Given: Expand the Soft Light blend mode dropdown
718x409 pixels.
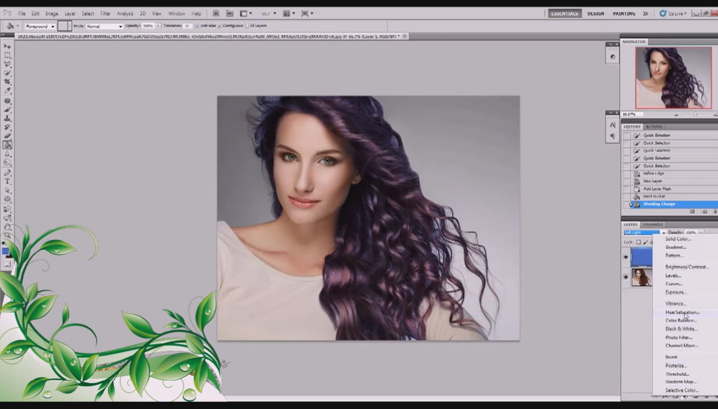Looking at the screenshot, I should click(644, 233).
